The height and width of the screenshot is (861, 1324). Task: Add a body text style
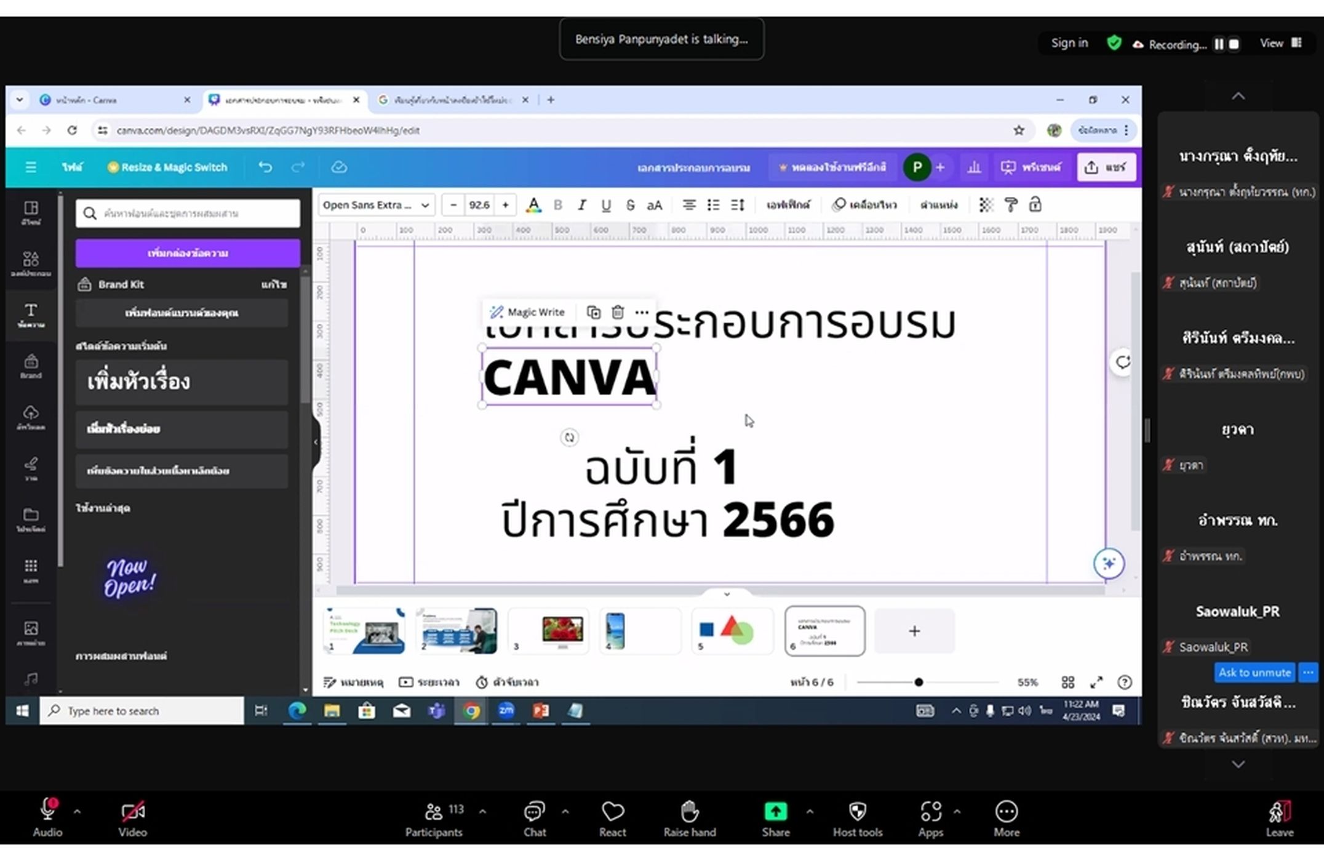point(181,471)
